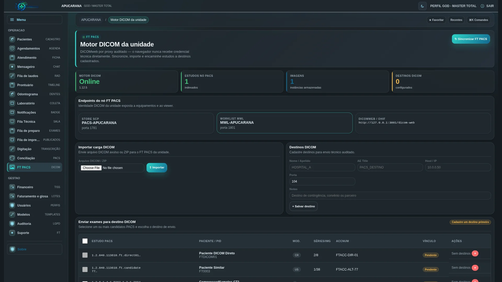
Task: Open the ⌘K Comandos palette
Action: coord(478,20)
